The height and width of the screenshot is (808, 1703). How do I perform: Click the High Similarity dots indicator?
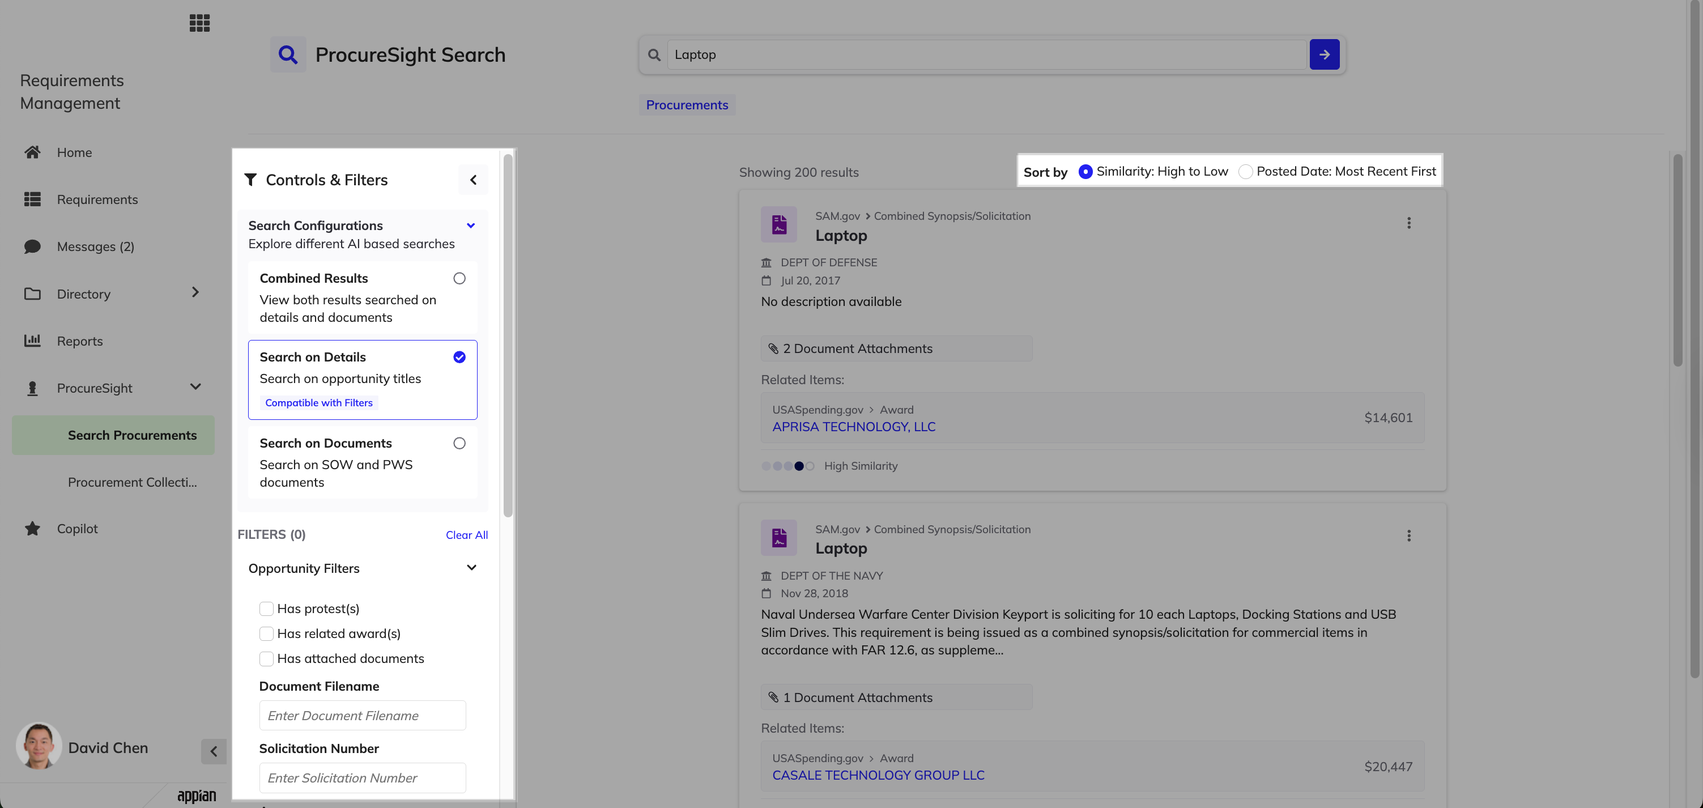pos(787,466)
